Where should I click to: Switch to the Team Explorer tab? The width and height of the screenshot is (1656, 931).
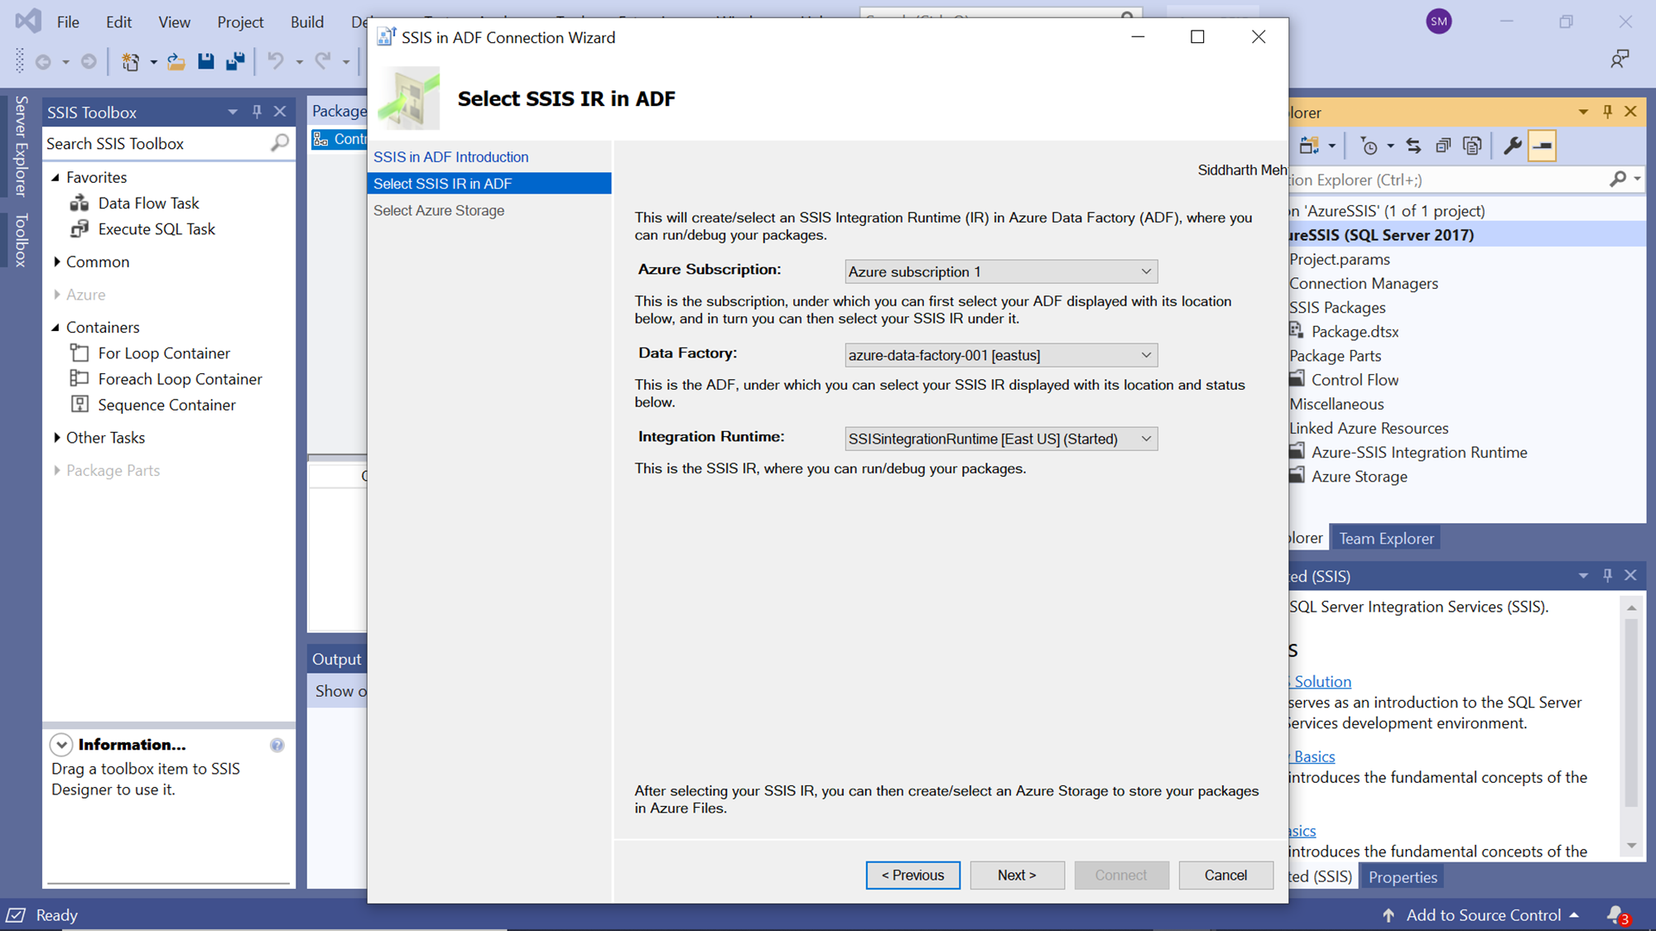coord(1386,539)
